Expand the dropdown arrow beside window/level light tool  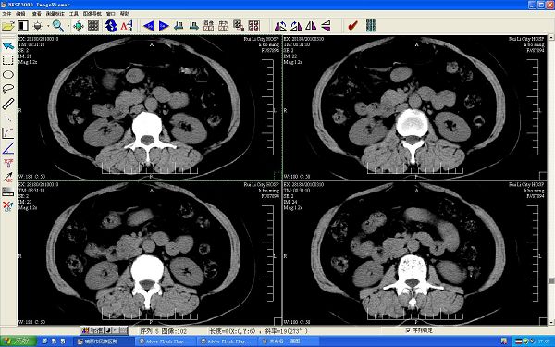(x=48, y=26)
